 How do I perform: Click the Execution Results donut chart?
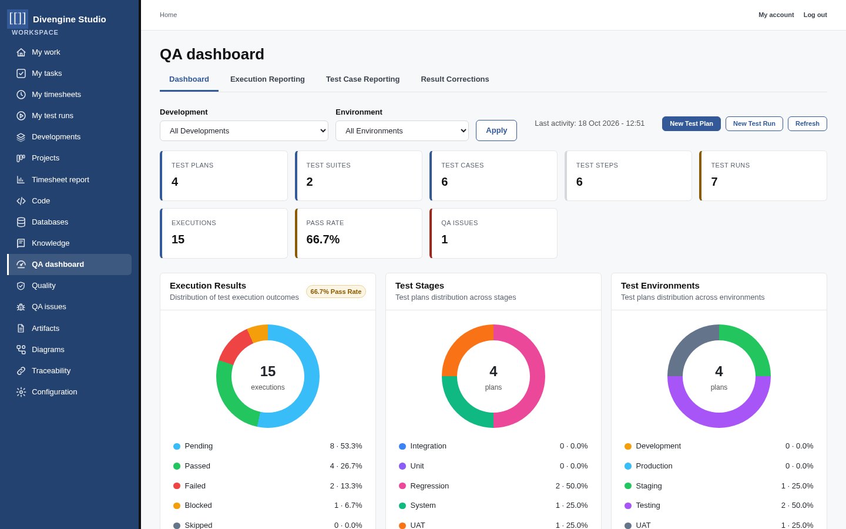pyautogui.click(x=268, y=376)
